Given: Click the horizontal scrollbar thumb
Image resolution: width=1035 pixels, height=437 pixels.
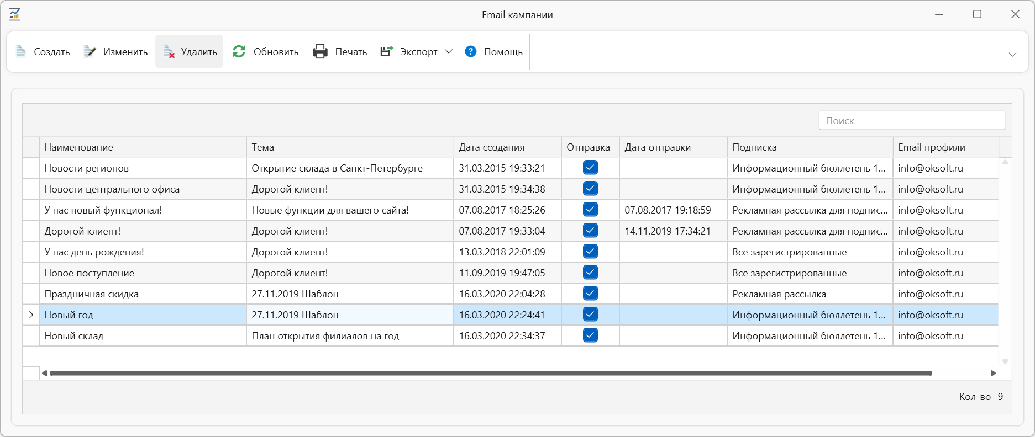Looking at the screenshot, I should pos(491,374).
